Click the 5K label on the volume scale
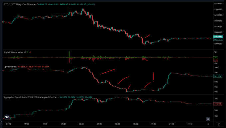Viewport: 226px width, 128px height. point(216,52)
